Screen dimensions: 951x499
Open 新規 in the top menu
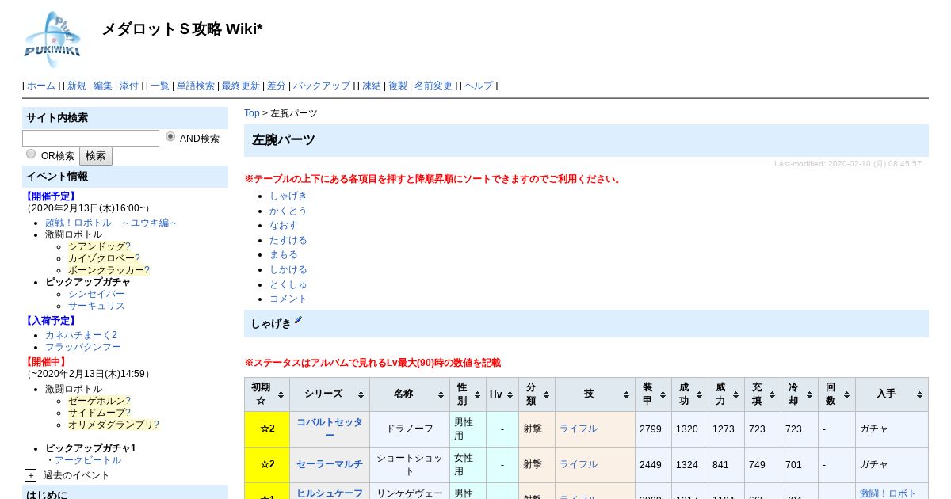[x=77, y=86]
